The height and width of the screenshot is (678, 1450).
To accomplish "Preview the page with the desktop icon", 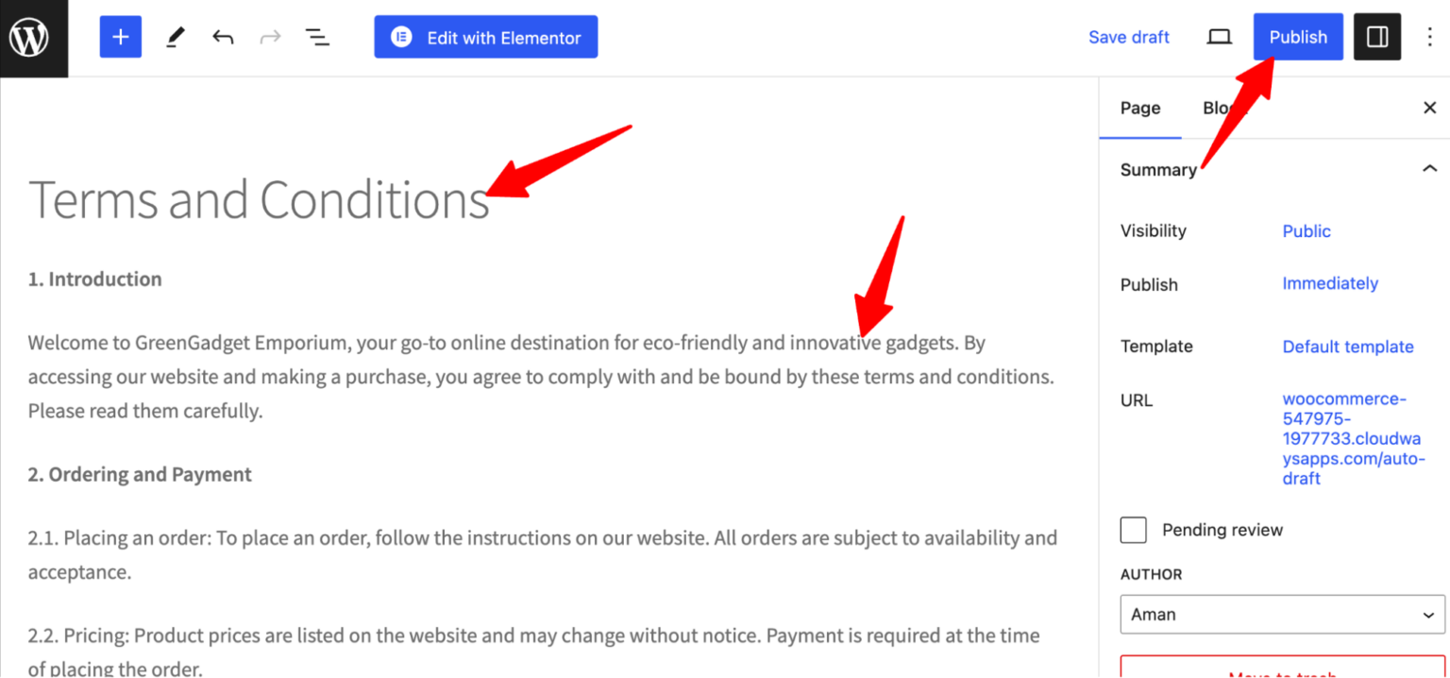I will click(1219, 37).
